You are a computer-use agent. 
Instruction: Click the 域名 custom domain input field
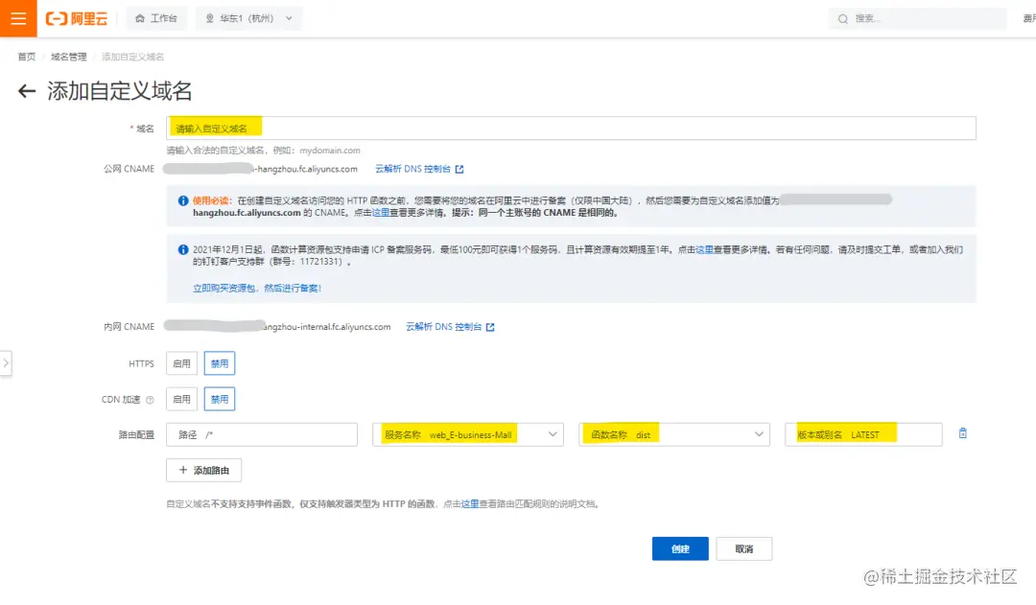click(x=571, y=128)
